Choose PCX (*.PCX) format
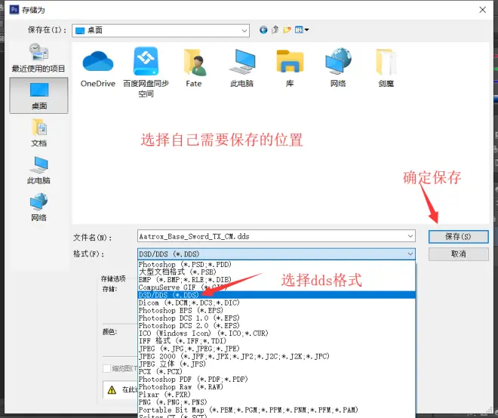This screenshot has width=498, height=418. pos(276,371)
